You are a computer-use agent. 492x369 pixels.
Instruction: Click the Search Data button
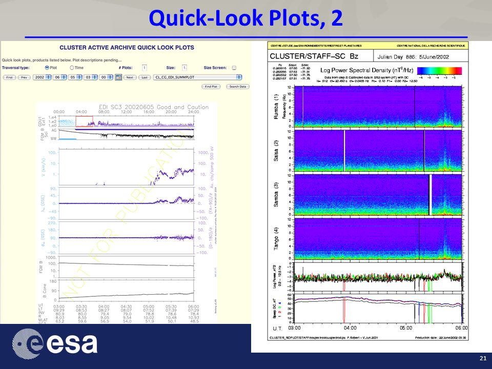point(237,87)
